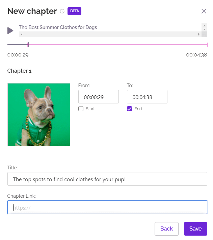Click the right scroll arrow under episode title
This screenshot has width=213, height=240.
click(199, 34)
